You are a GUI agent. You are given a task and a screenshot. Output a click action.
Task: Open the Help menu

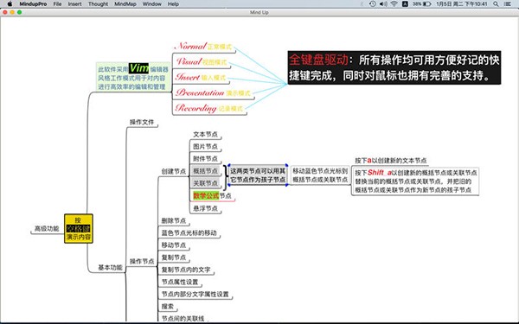point(173,4)
